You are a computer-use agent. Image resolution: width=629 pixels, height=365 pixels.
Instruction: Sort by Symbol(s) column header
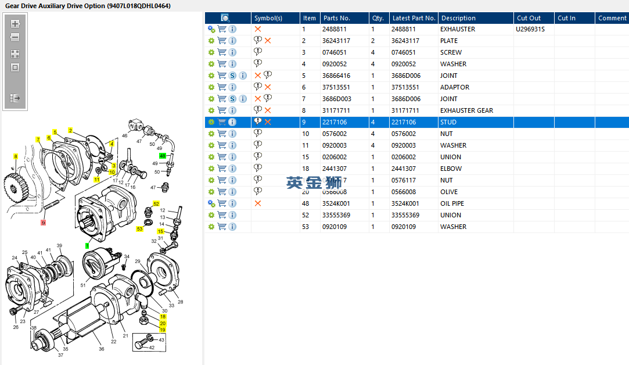(x=275, y=18)
